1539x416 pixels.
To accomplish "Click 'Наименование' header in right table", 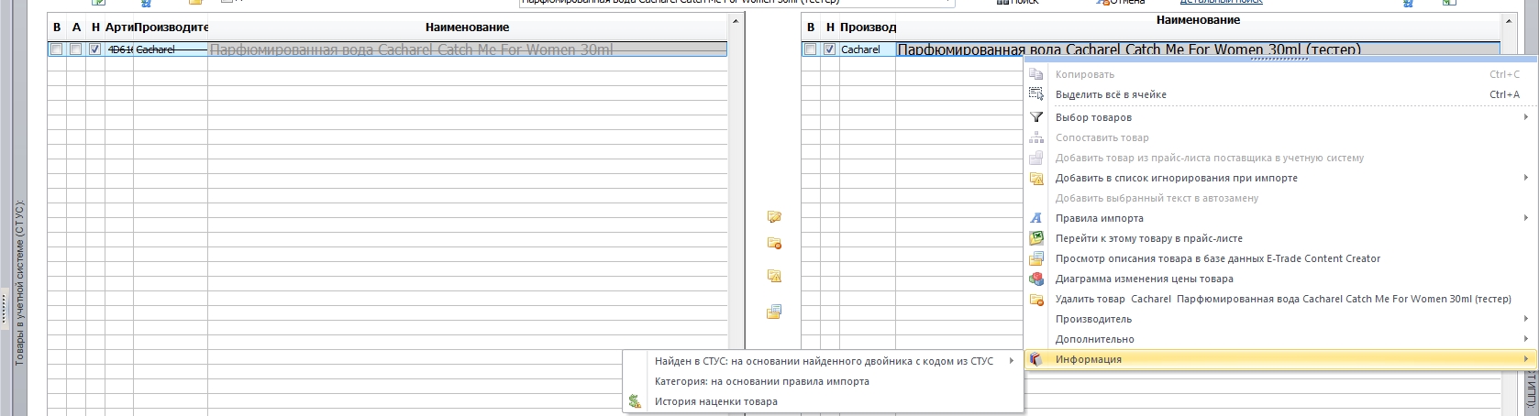I will (x=1198, y=20).
